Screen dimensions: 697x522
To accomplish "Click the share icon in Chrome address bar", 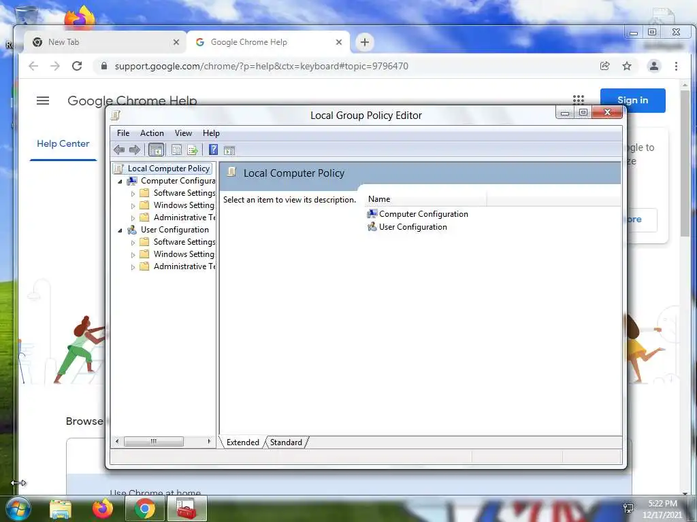I will click(604, 66).
